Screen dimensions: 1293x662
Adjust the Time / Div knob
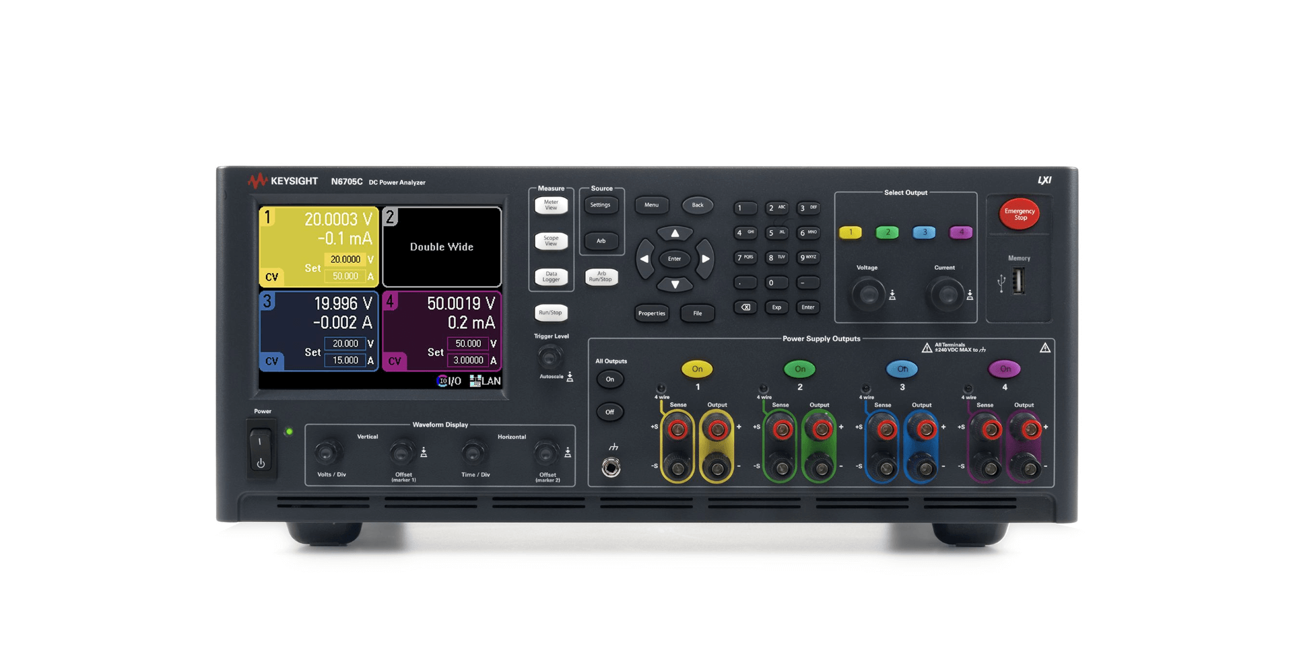click(x=473, y=453)
